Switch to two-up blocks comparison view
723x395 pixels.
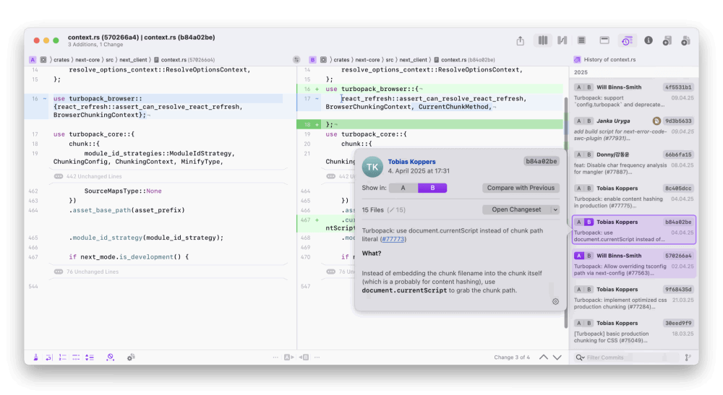[x=543, y=40]
